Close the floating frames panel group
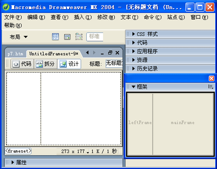The image size is (217, 169). click(211, 79)
